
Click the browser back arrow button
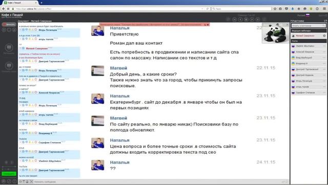pos(4,9)
